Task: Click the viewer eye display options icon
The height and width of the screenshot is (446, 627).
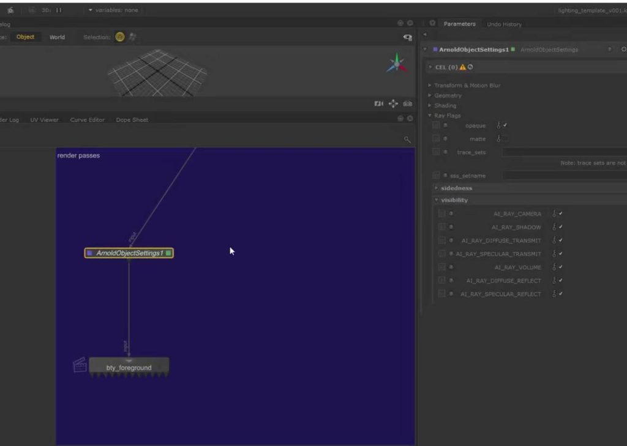Action: pyautogui.click(x=407, y=37)
